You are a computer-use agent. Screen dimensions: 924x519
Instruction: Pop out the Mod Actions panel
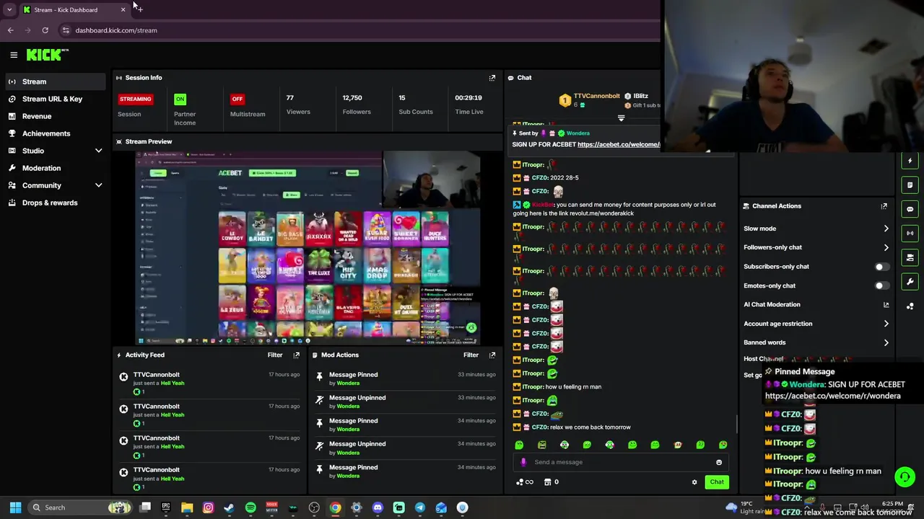(x=492, y=355)
